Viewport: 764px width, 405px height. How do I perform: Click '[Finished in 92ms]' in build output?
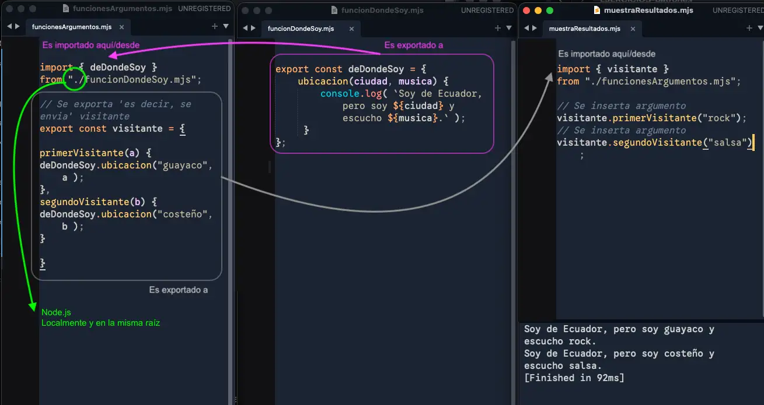pyautogui.click(x=574, y=378)
